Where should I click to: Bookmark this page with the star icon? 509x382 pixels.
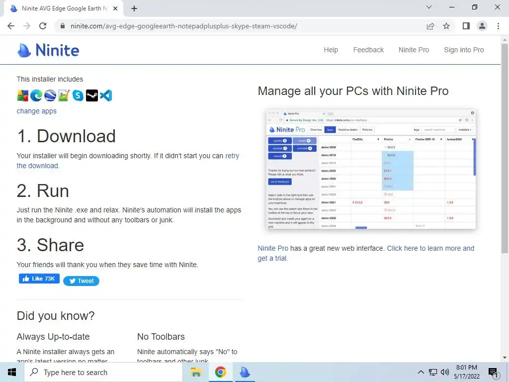click(446, 26)
